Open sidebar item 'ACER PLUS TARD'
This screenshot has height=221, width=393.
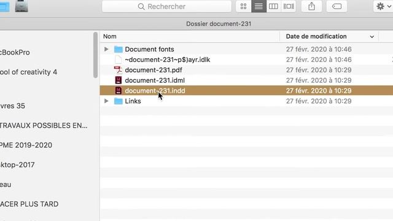[29, 204]
